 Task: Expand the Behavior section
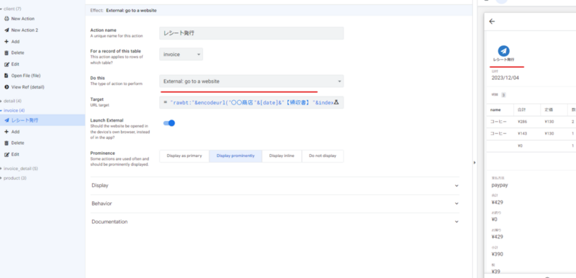point(275,203)
